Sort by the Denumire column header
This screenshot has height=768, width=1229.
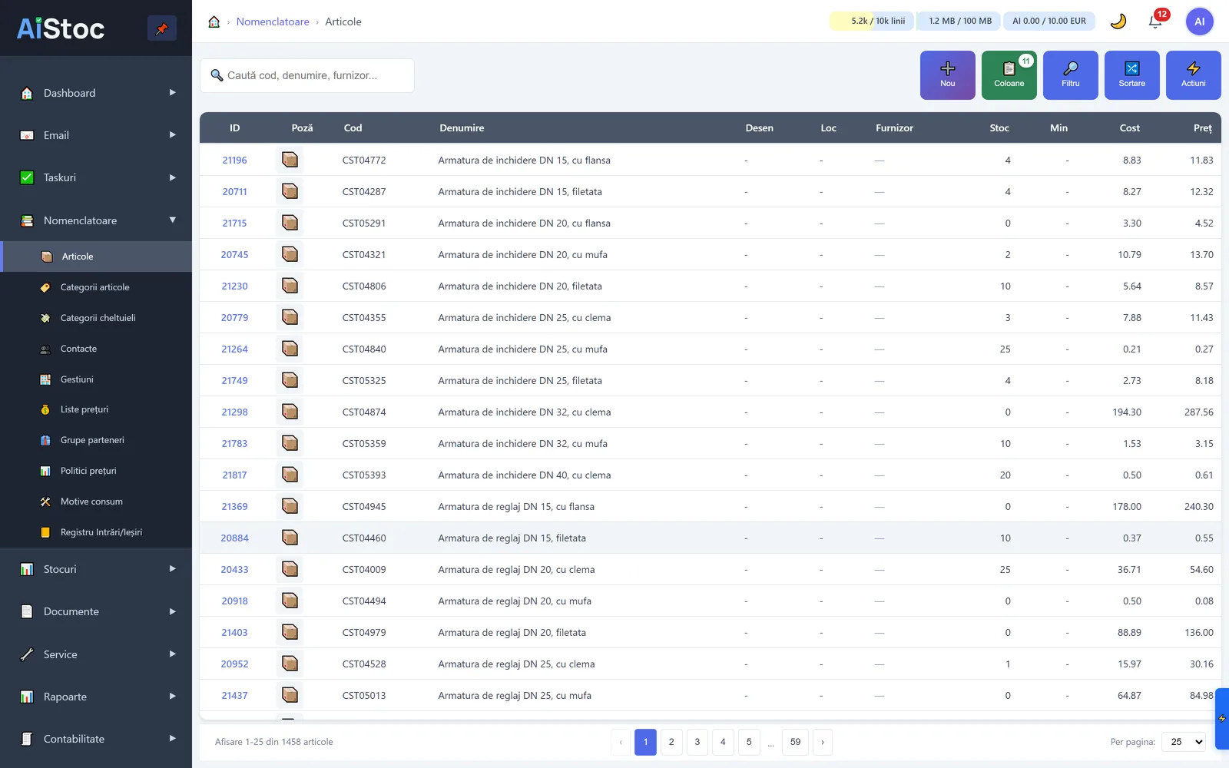coord(462,128)
